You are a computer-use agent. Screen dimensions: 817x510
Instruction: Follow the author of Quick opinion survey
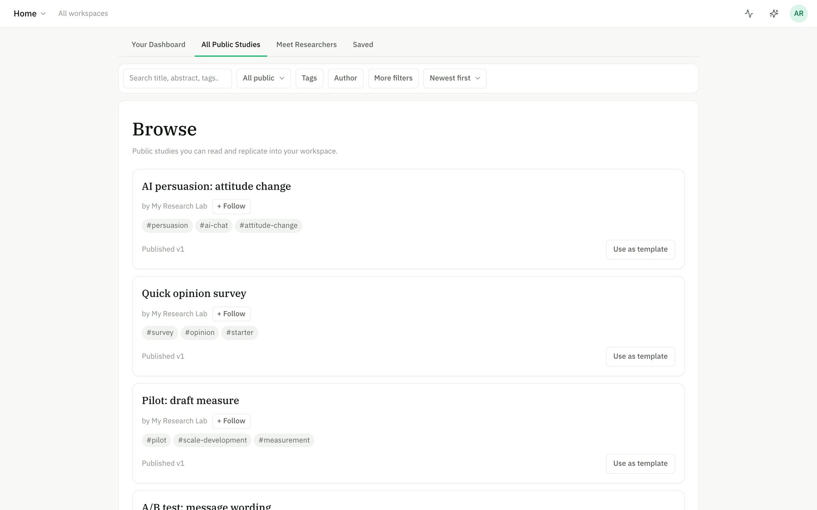[231, 314]
